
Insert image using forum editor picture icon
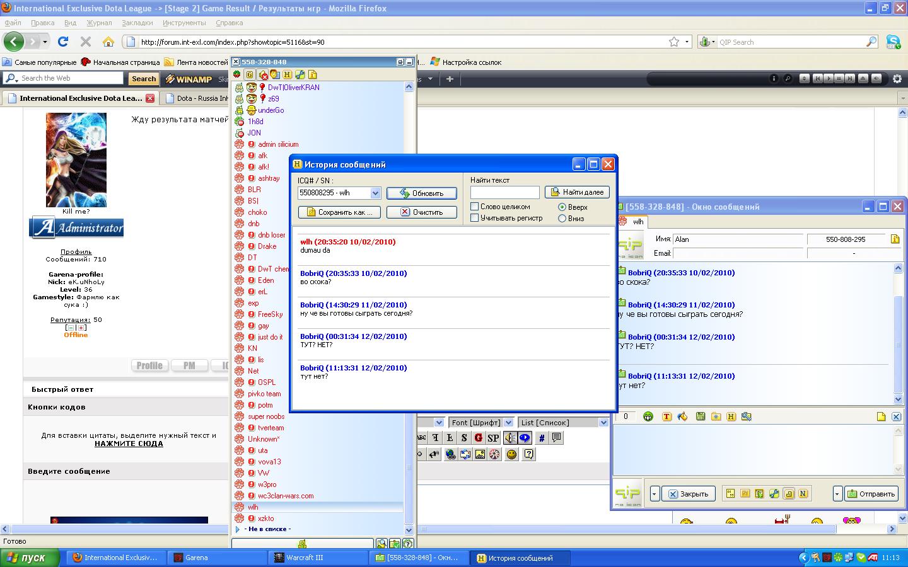pos(480,454)
